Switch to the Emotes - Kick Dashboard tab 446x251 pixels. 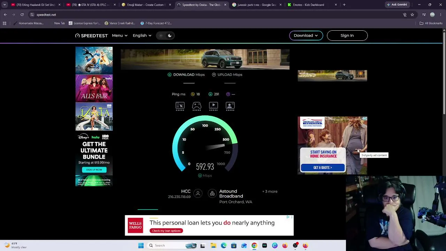pyautogui.click(x=312, y=5)
